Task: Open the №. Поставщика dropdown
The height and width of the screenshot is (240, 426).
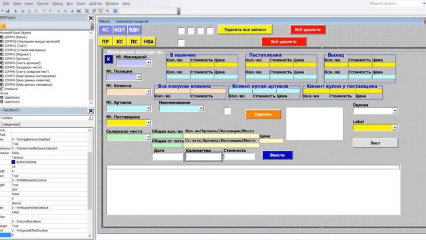Action: point(148,123)
